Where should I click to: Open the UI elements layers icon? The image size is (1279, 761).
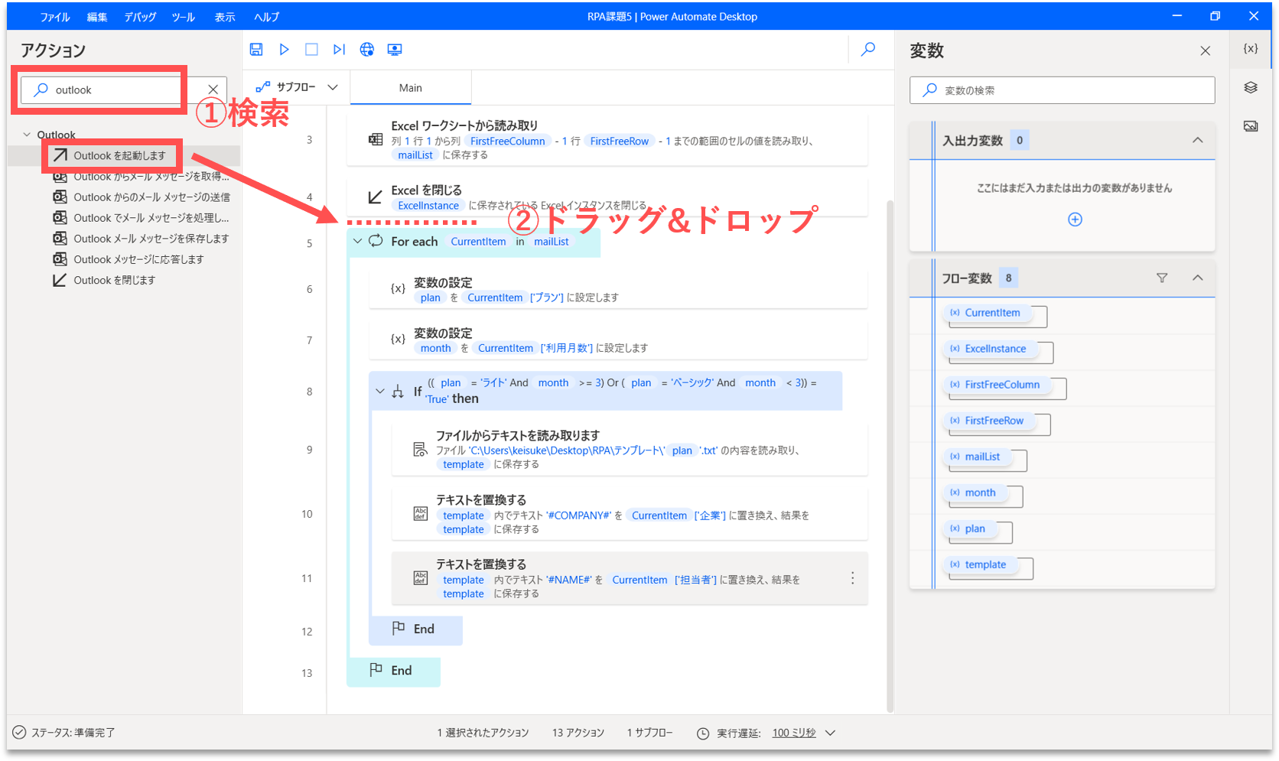point(1251,87)
